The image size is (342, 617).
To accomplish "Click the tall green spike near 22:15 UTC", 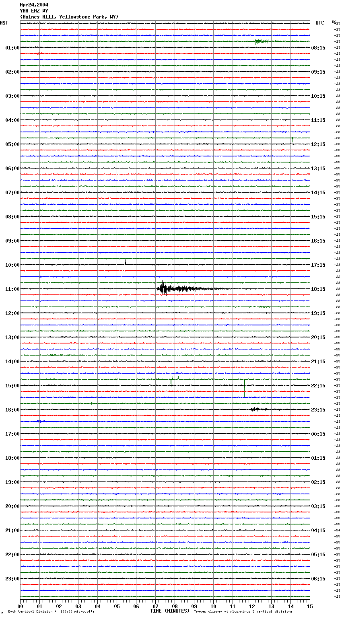I will point(244,388).
